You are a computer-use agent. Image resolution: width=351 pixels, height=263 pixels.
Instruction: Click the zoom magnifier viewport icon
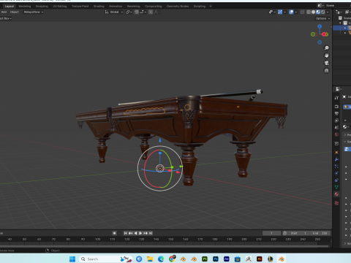pyautogui.click(x=327, y=48)
